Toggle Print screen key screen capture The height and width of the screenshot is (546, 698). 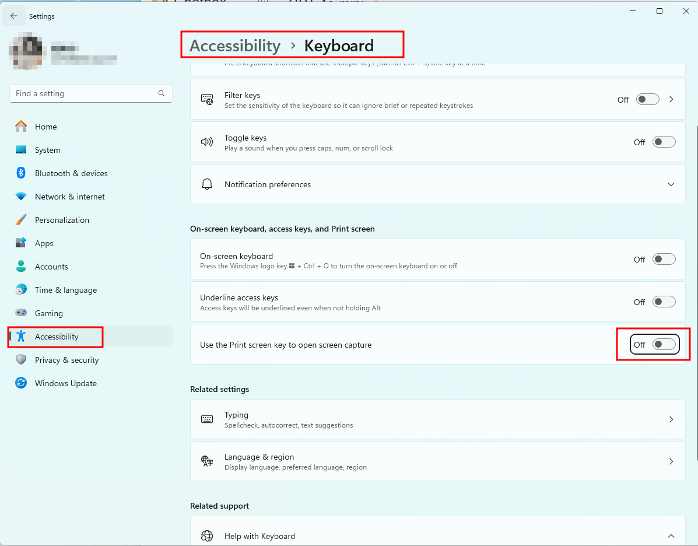point(664,345)
